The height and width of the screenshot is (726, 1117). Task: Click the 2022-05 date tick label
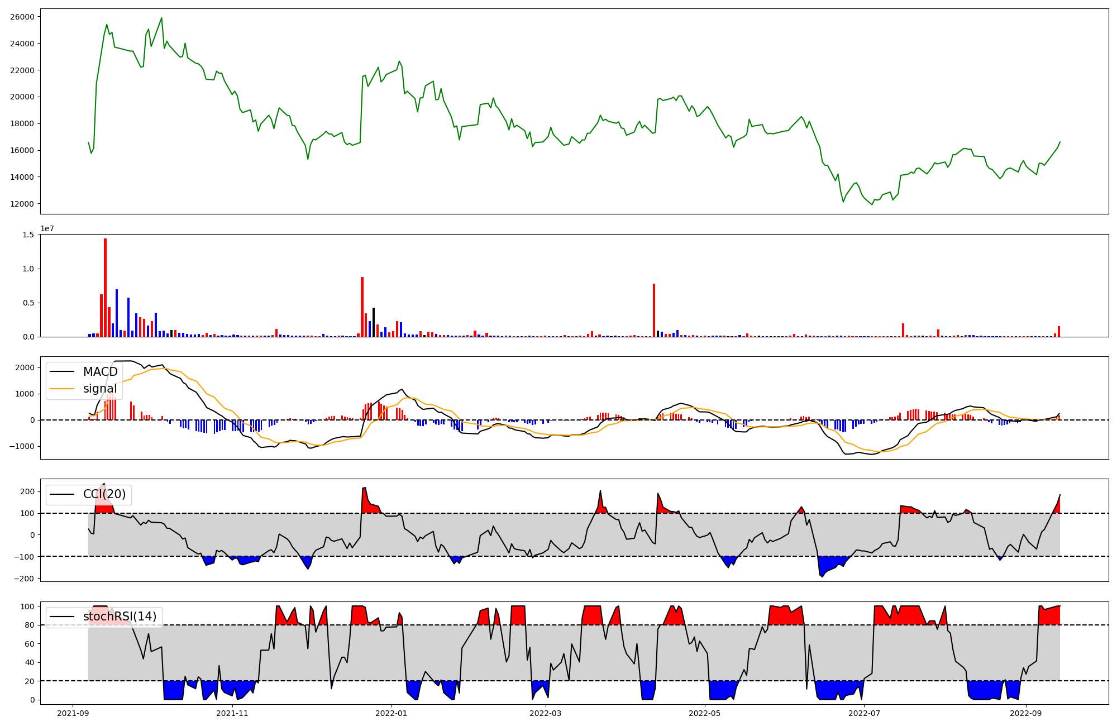[705, 713]
